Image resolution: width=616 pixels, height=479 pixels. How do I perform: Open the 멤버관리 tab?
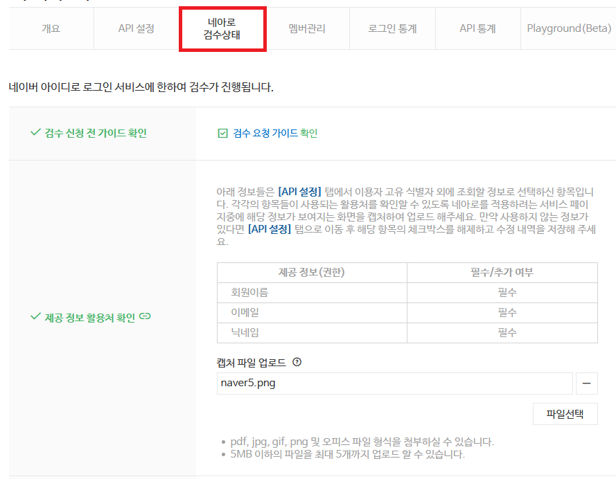coord(307,28)
